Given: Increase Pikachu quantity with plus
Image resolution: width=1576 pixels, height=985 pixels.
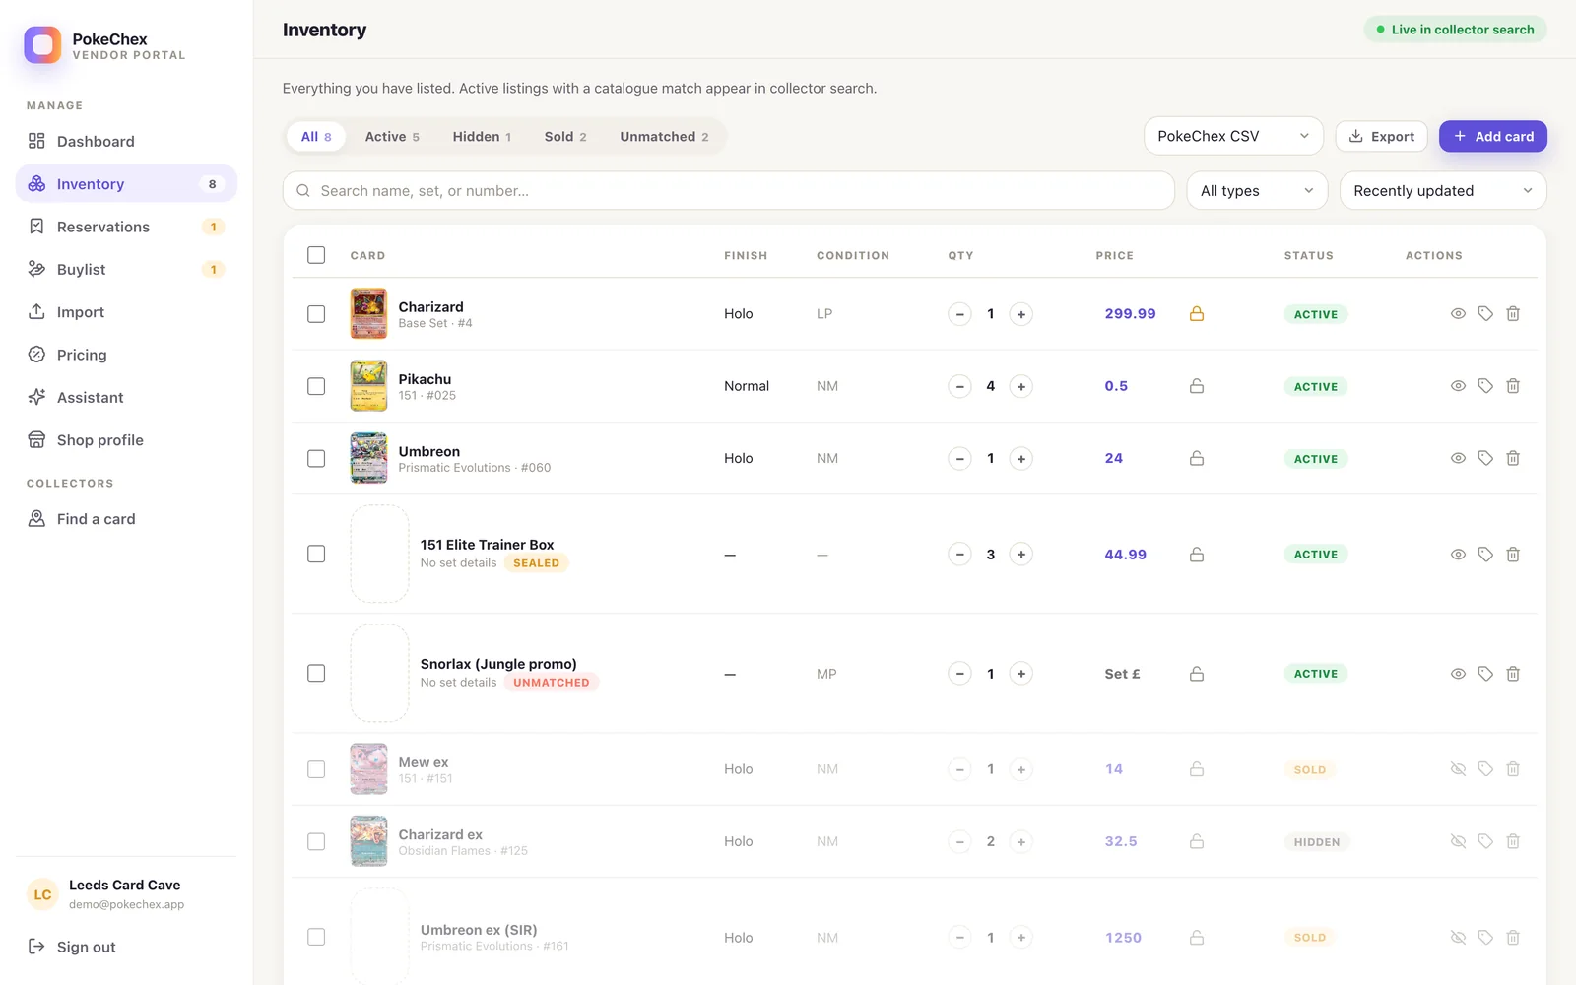Looking at the screenshot, I should (x=1021, y=386).
